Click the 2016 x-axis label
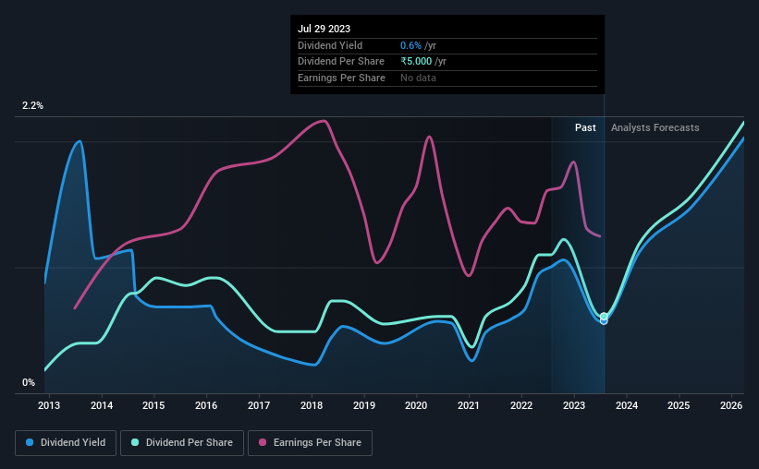The width and height of the screenshot is (759, 469). [206, 405]
